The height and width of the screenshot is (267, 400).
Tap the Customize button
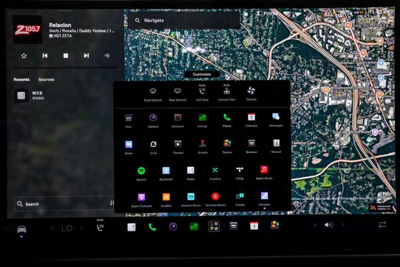tap(202, 74)
